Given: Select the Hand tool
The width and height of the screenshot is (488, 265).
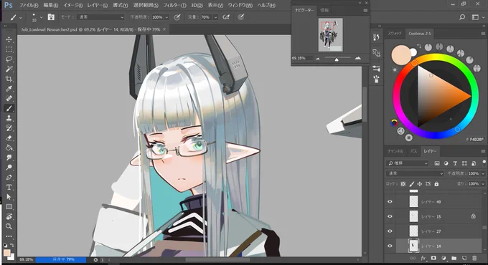Looking at the screenshot, I should 9,216.
